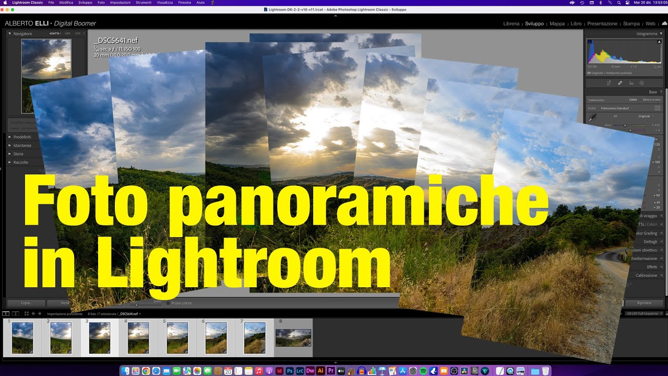Click the ADATTA zoom option in Navigator
The image size is (668, 376).
(x=54, y=33)
